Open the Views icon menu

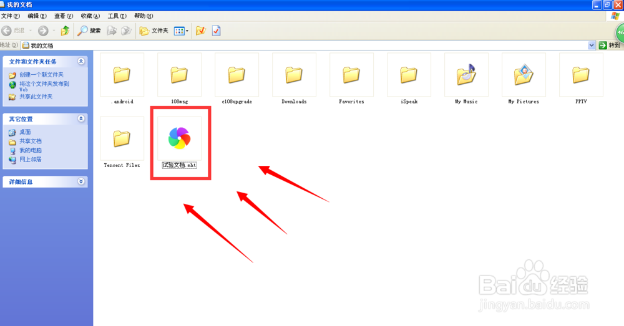pyautogui.click(x=181, y=31)
